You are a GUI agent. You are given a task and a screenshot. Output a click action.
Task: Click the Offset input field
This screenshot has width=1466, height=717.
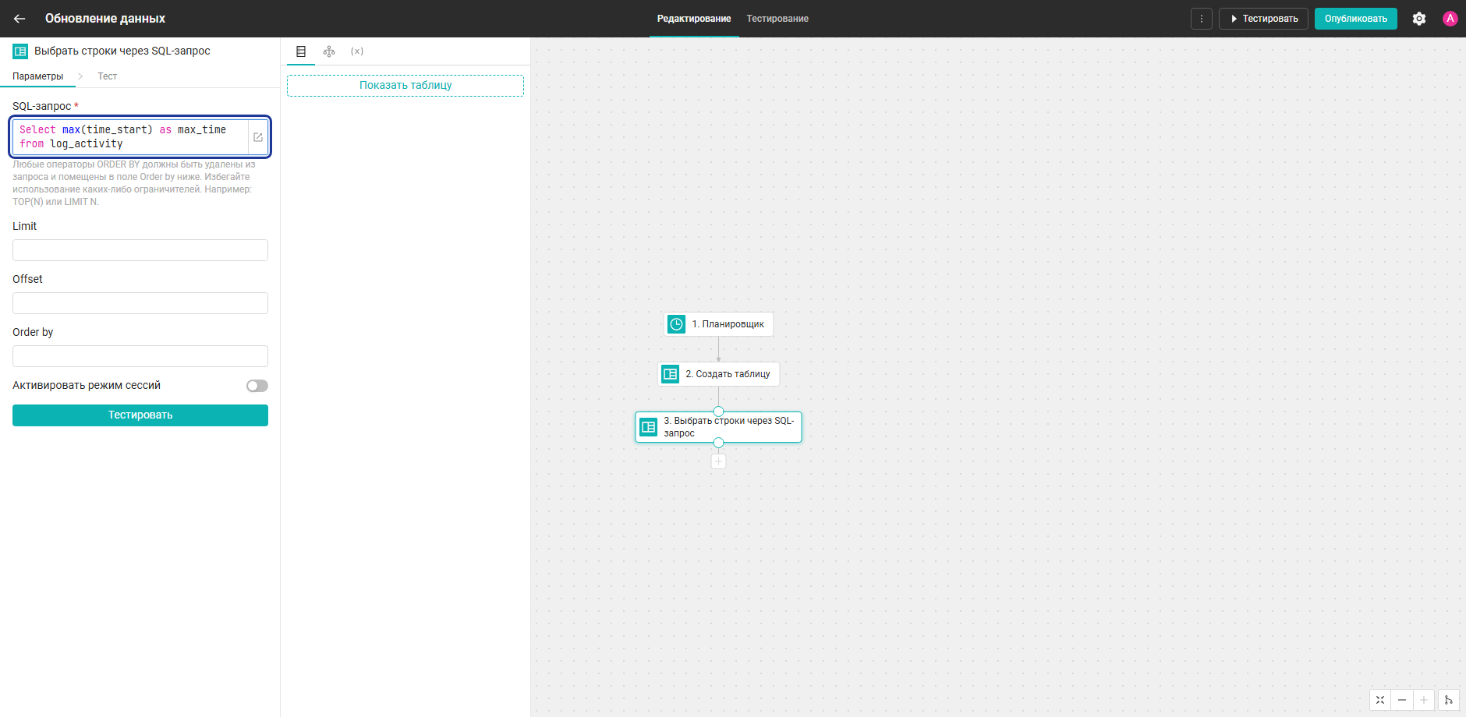coord(140,303)
